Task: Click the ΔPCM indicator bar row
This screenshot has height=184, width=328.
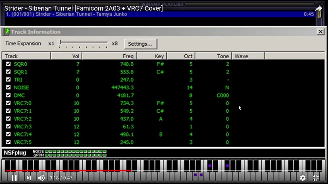Action: tap(76, 155)
